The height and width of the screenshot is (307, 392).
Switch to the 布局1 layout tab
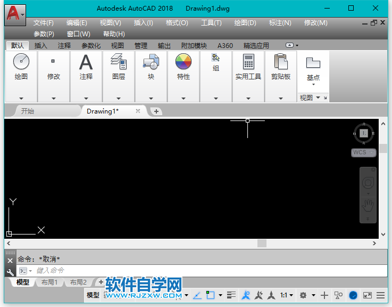click(49, 282)
